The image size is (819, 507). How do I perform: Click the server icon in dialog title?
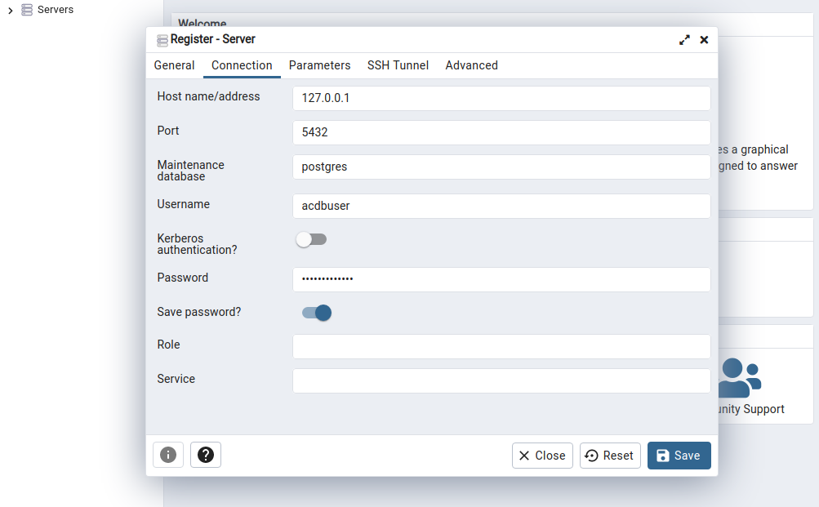coord(162,40)
